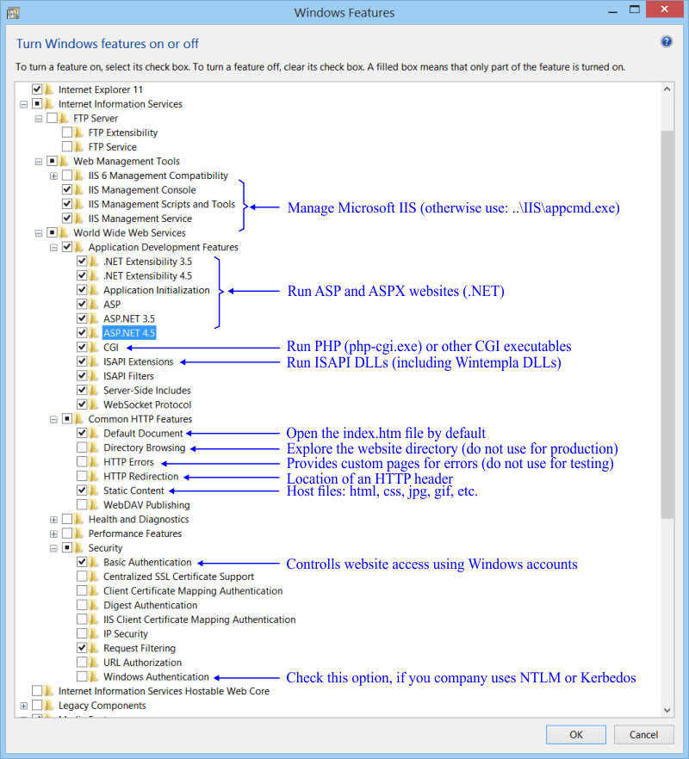
Task: Click the folder icon beside Static Content
Action: click(x=95, y=491)
